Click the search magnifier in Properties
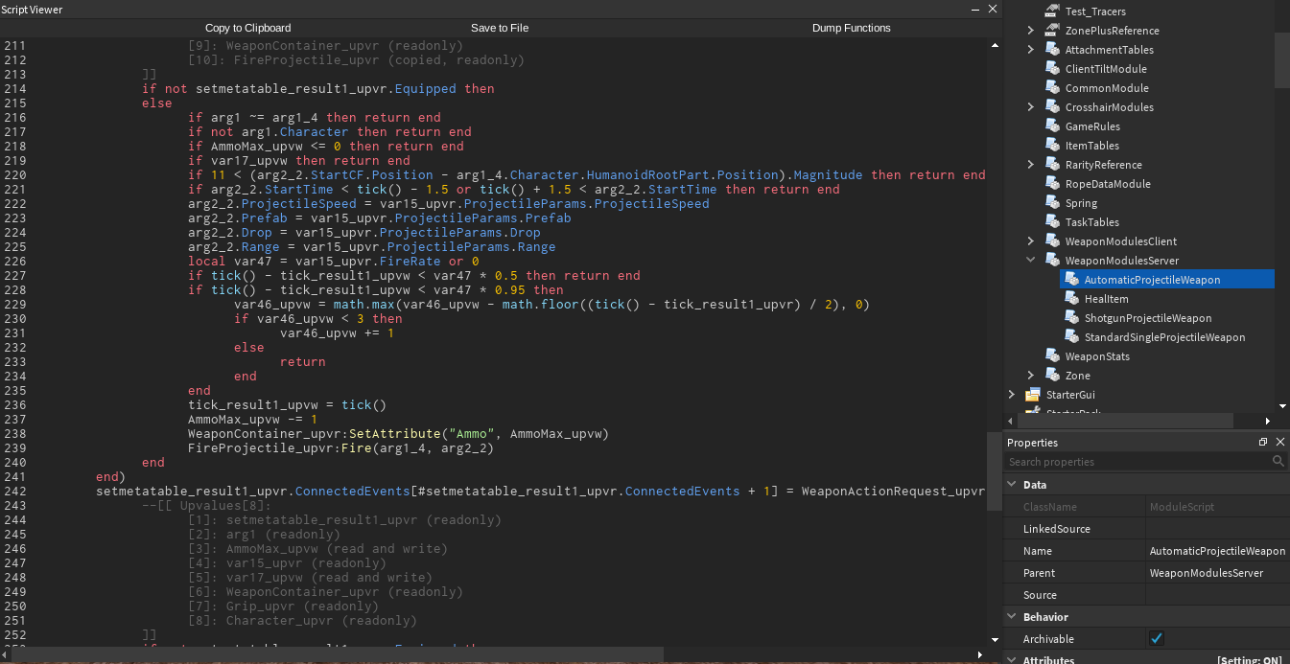Screen dimensions: 1290x664 1278,462
